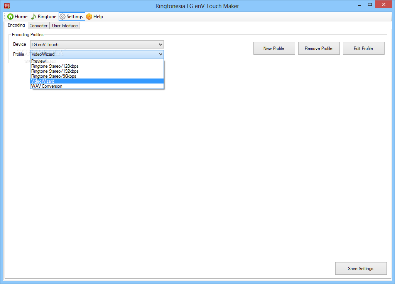Click the Settings gear icon
The image size is (395, 284).
[x=62, y=17]
